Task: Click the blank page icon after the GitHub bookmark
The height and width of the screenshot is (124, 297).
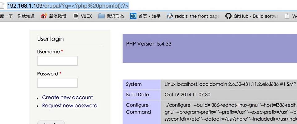Action: click(287, 16)
